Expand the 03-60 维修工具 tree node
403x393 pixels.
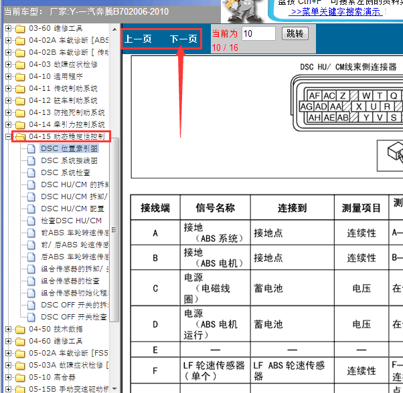8,28
